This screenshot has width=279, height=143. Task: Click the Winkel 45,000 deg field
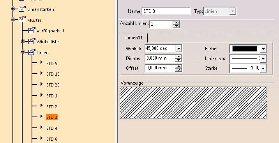[160, 49]
